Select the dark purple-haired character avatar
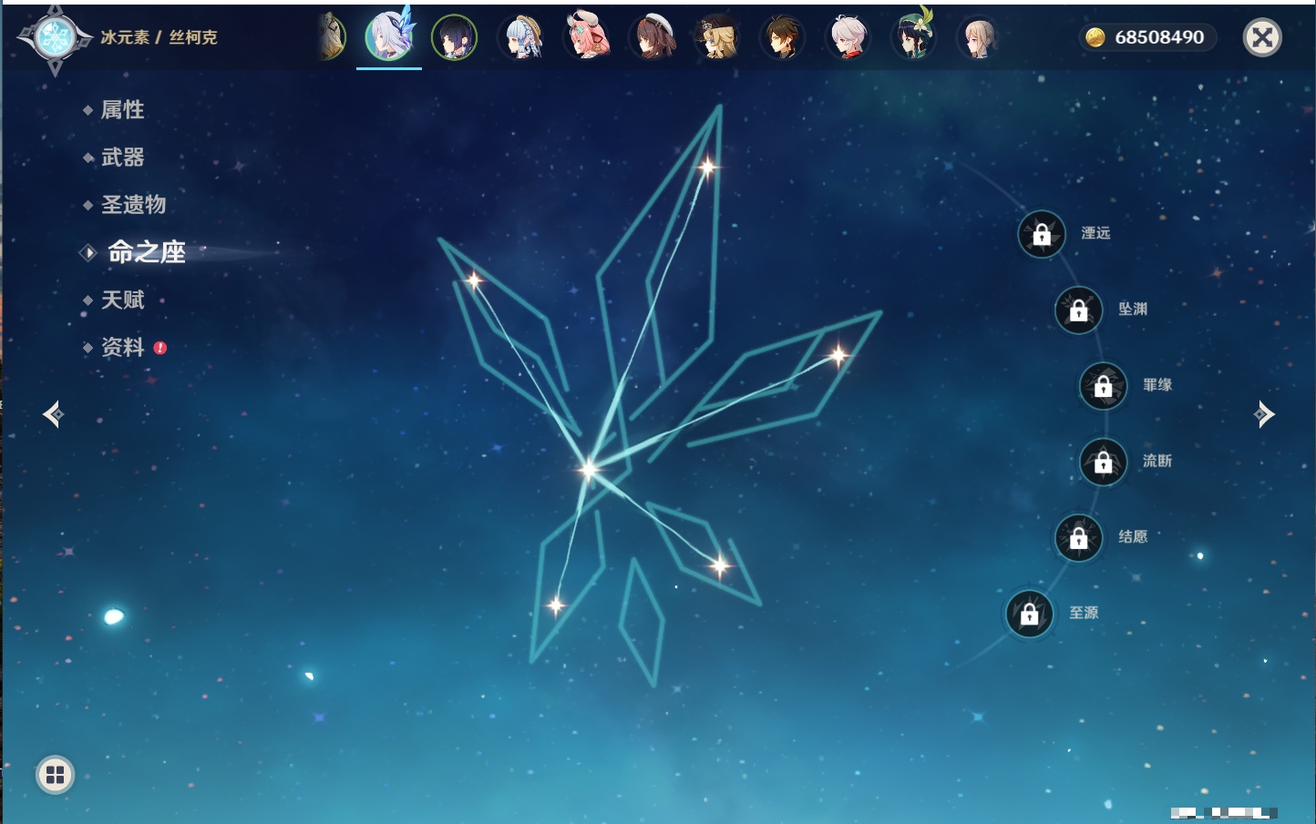Viewport: 1316px width, 824px height. click(454, 37)
